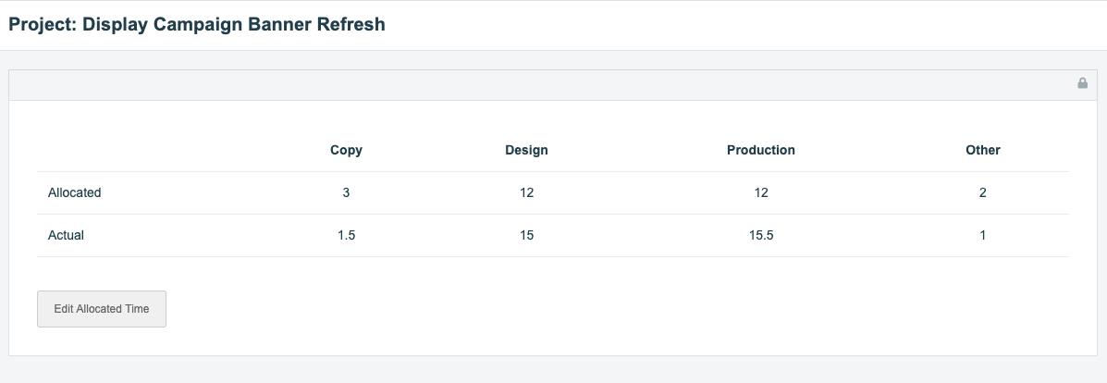Viewport: 1107px width, 383px height.
Task: Click the Actual Copy value 1.5
Action: point(346,236)
